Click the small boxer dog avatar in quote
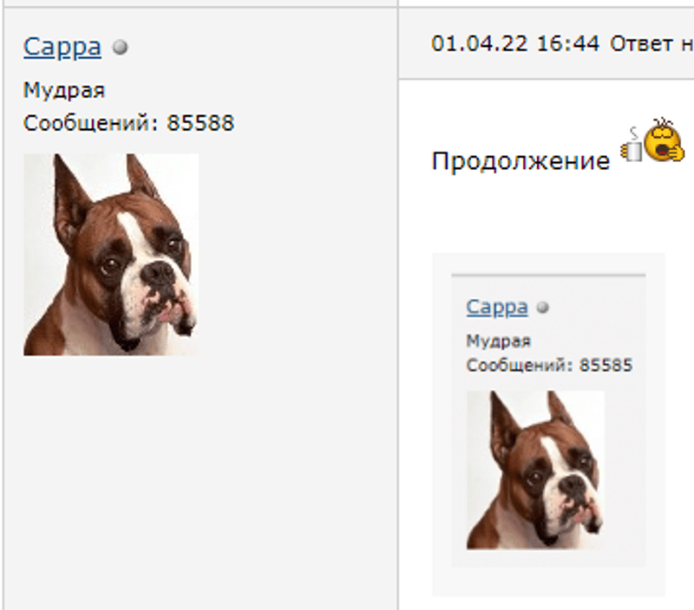The width and height of the screenshot is (694, 610). tap(535, 470)
